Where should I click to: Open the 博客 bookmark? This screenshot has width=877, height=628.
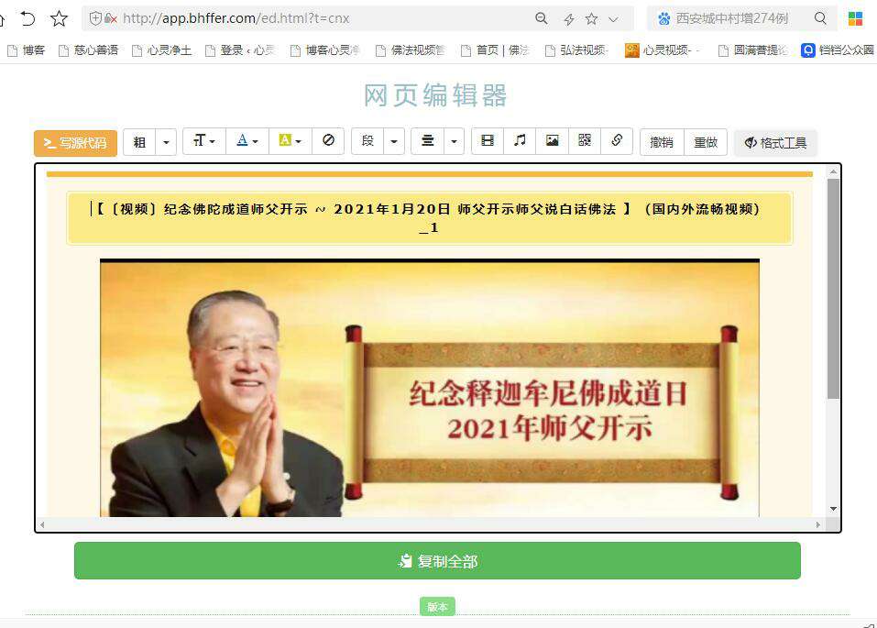click(x=26, y=50)
